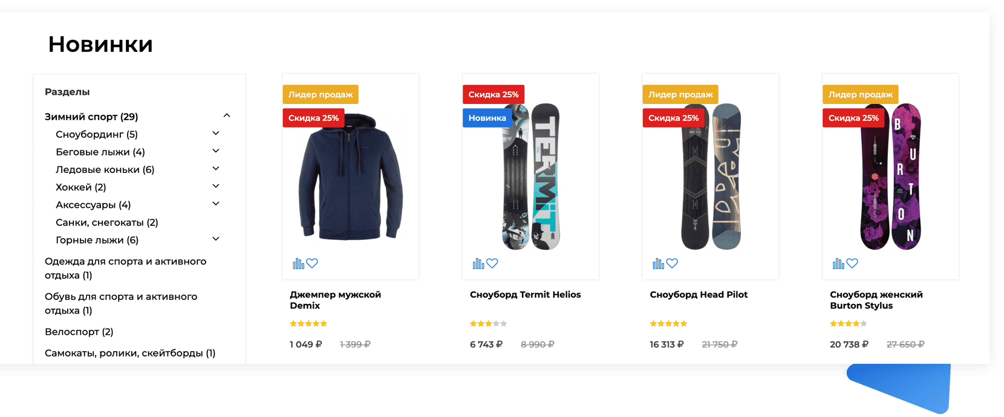Expand the Ледовые коньки subcategory
This screenshot has width=1004, height=417.
pyautogui.click(x=216, y=169)
